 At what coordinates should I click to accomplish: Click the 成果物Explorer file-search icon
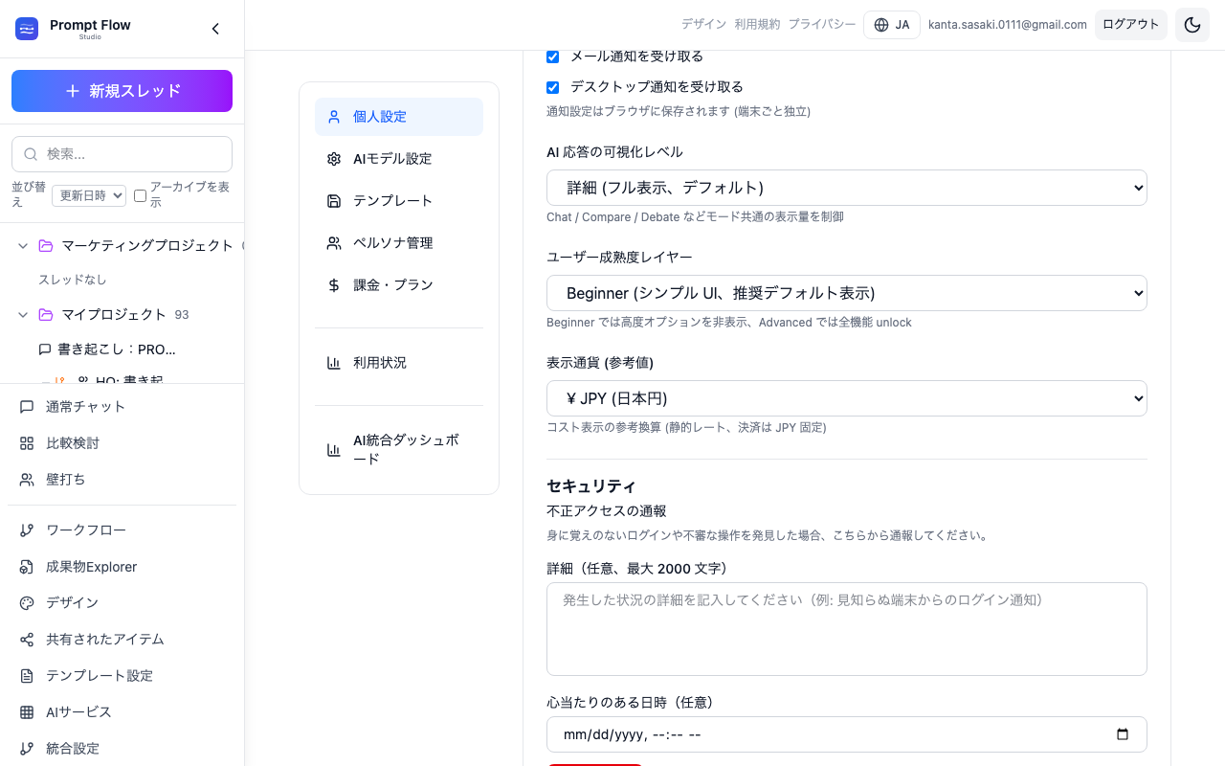coord(27,567)
